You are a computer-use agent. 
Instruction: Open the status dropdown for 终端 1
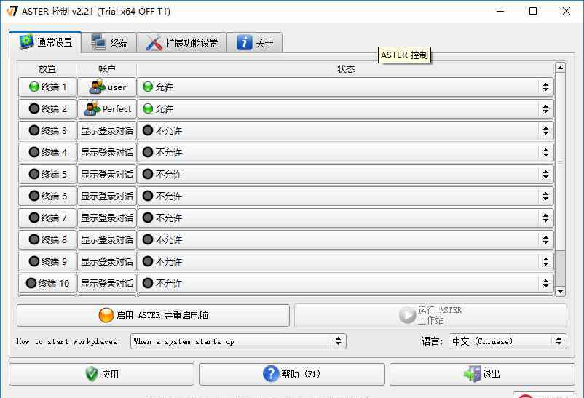tap(346, 87)
